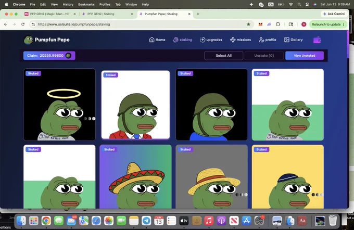Open the Window menu

pos(131,4)
